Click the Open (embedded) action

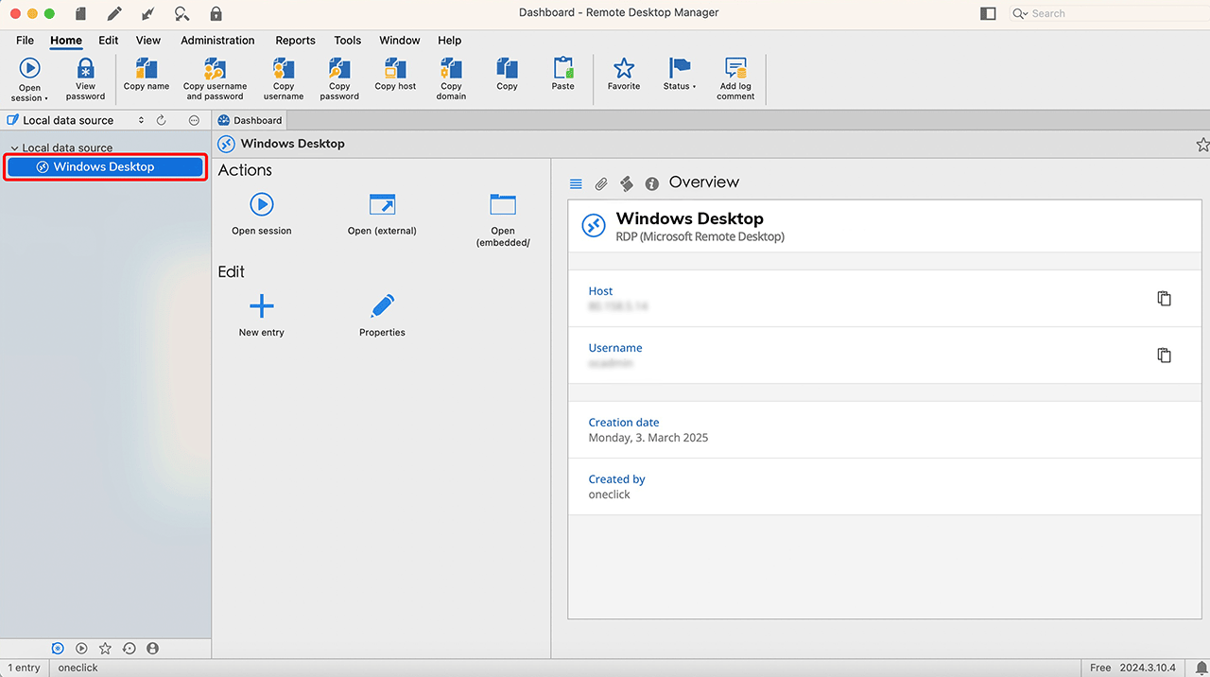(503, 205)
